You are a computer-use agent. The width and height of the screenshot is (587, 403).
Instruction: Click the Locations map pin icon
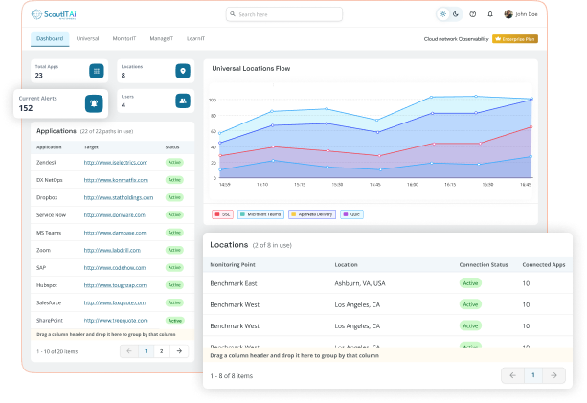coord(183,71)
